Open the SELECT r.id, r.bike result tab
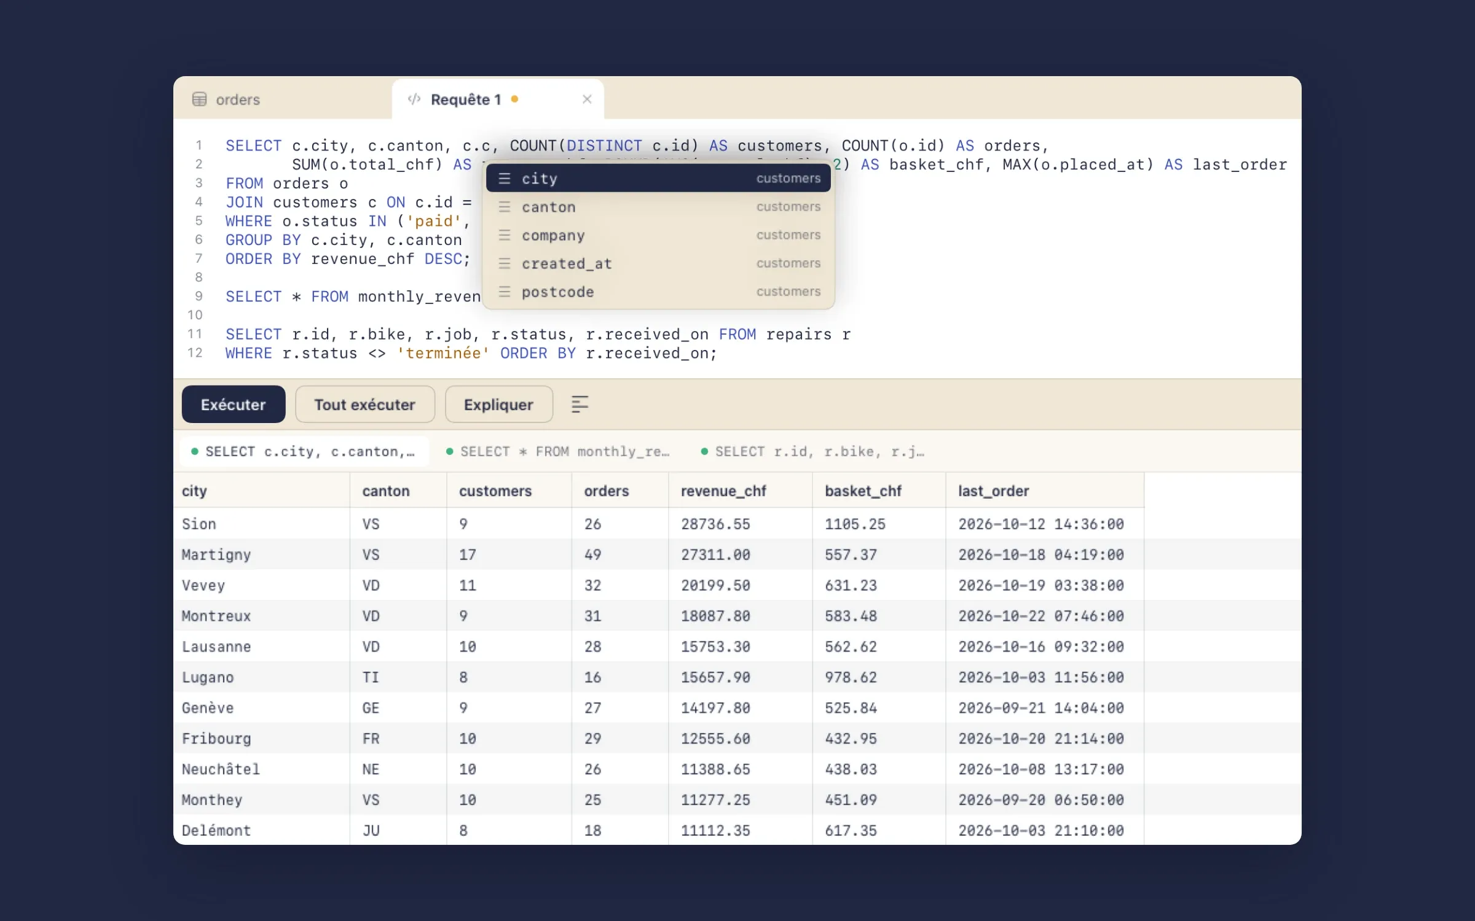Viewport: 1475px width, 921px height. [812, 451]
